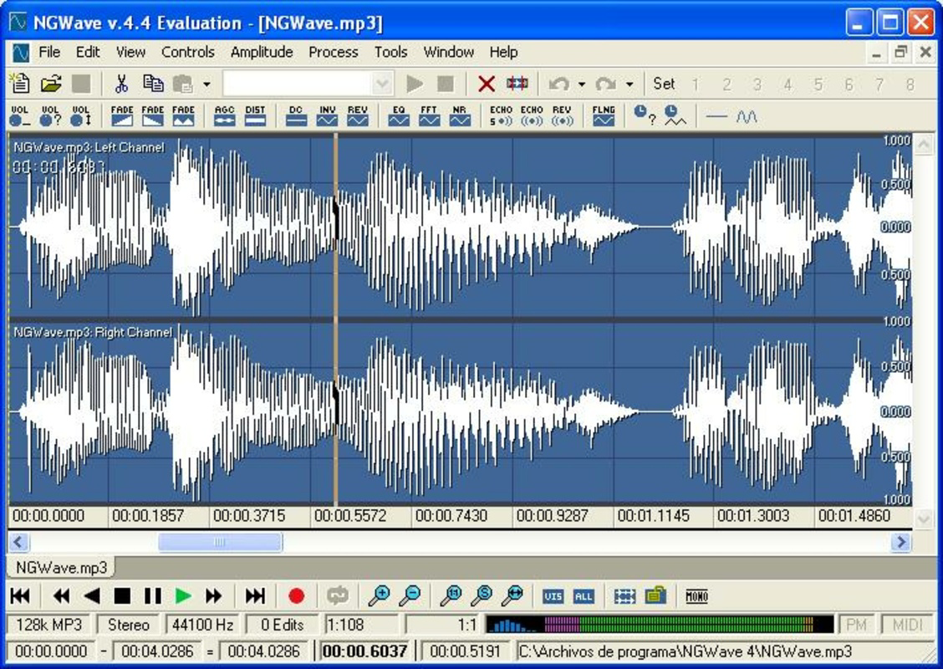The height and width of the screenshot is (669, 943).
Task: Toggle the VIS visible view button
Action: pos(553,596)
